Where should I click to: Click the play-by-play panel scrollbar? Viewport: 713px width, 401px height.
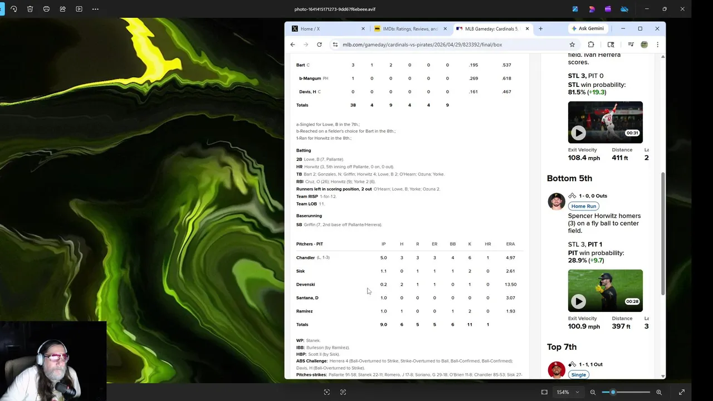click(x=662, y=234)
